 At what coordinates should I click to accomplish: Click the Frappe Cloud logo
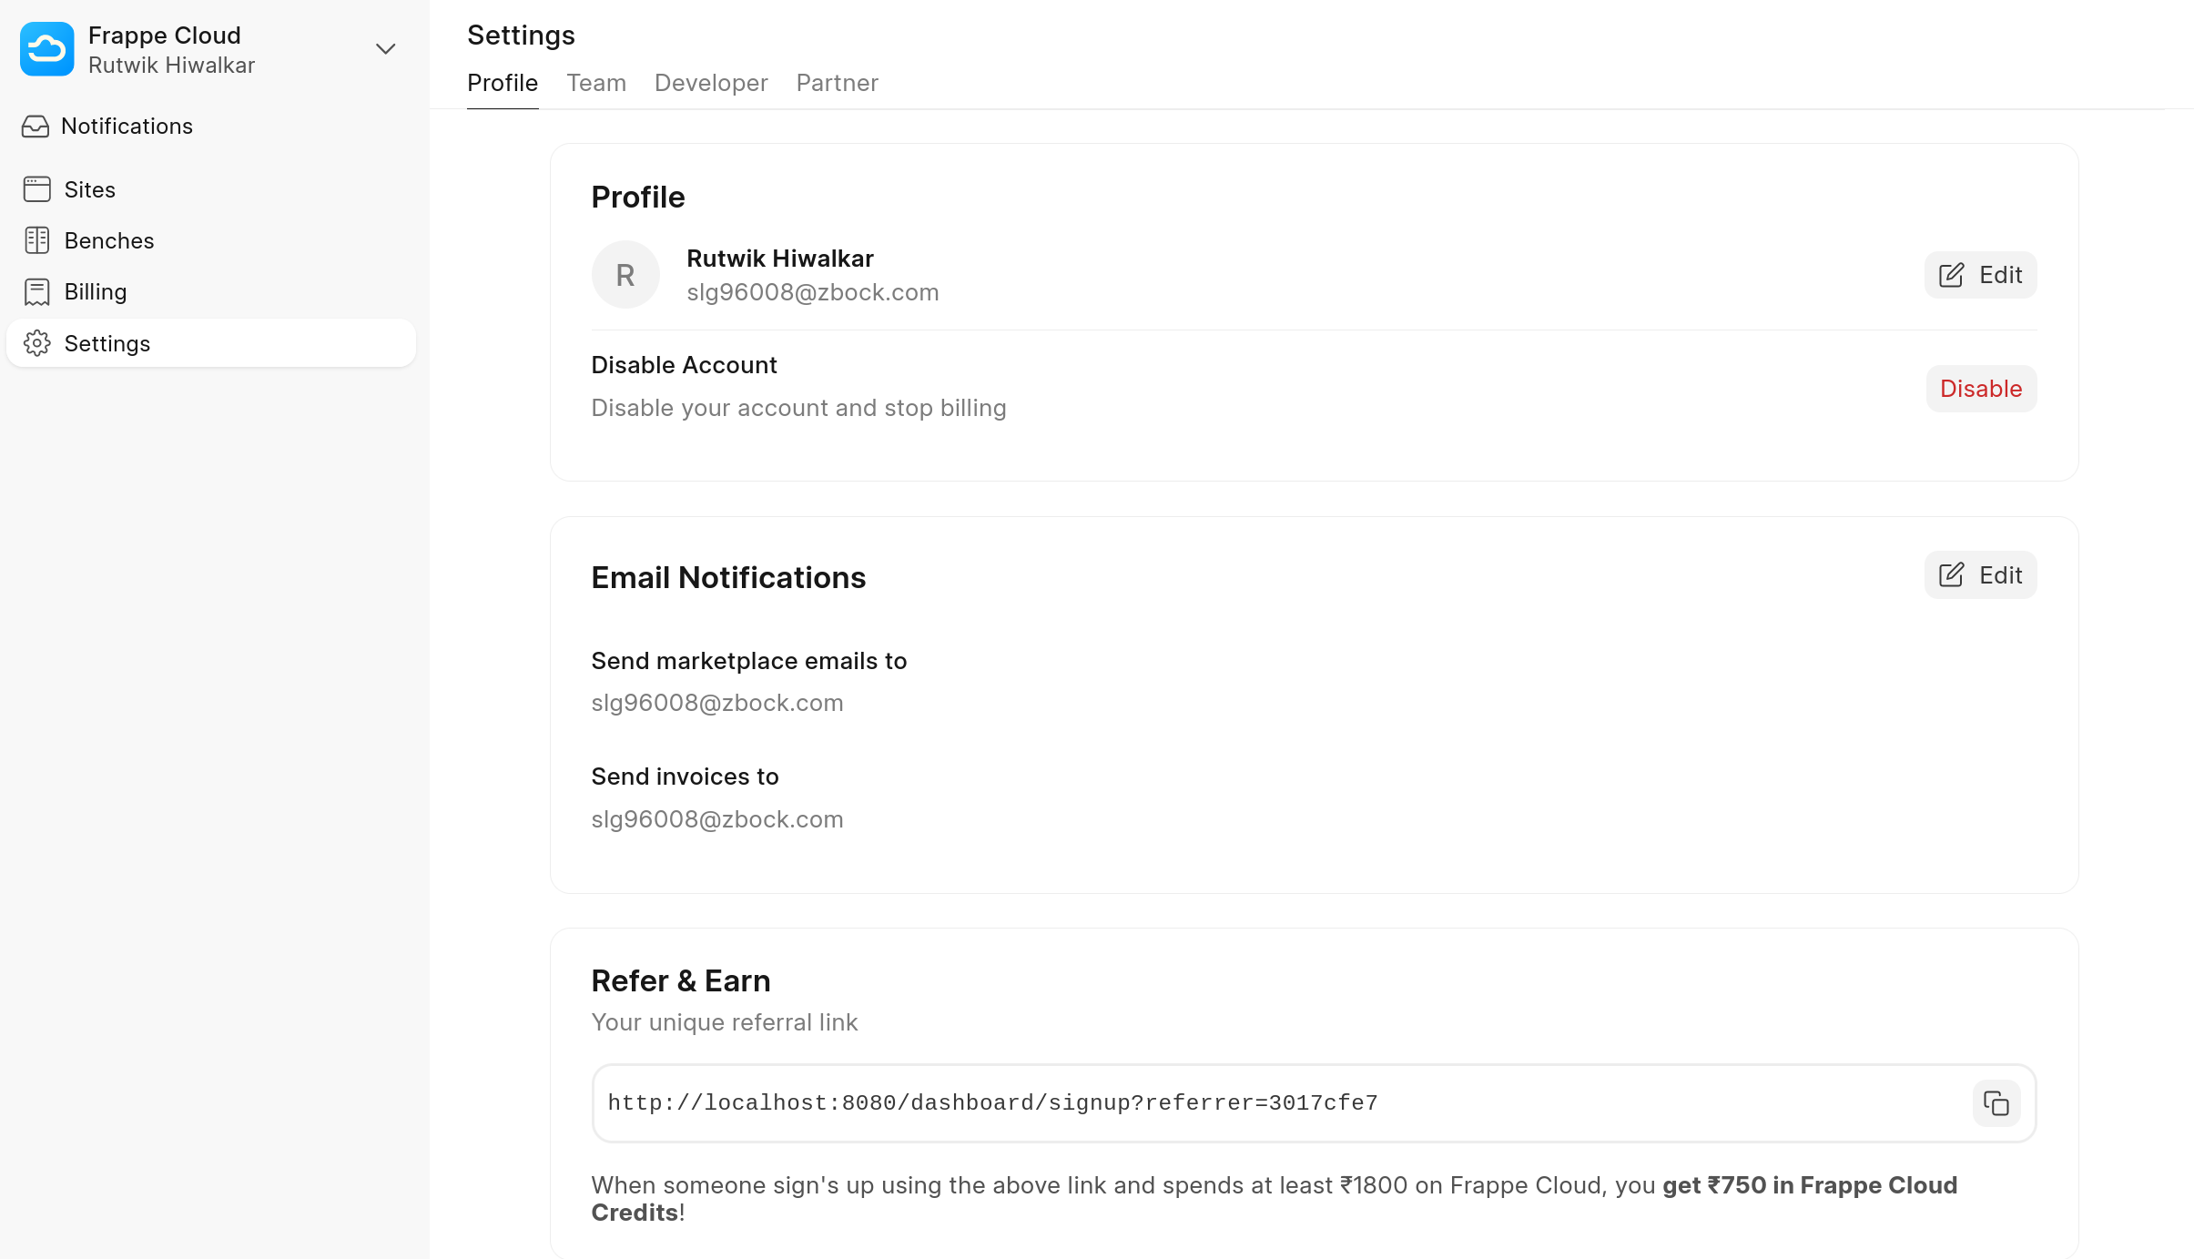point(46,48)
